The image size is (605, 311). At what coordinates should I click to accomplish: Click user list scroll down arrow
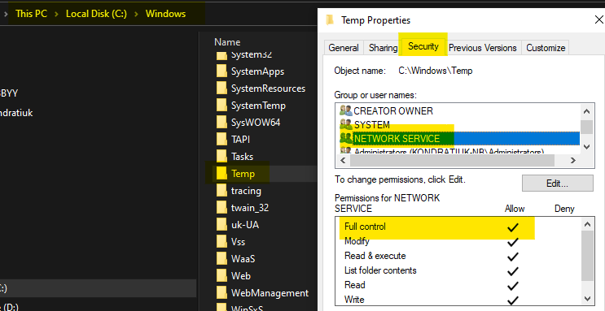click(587, 147)
